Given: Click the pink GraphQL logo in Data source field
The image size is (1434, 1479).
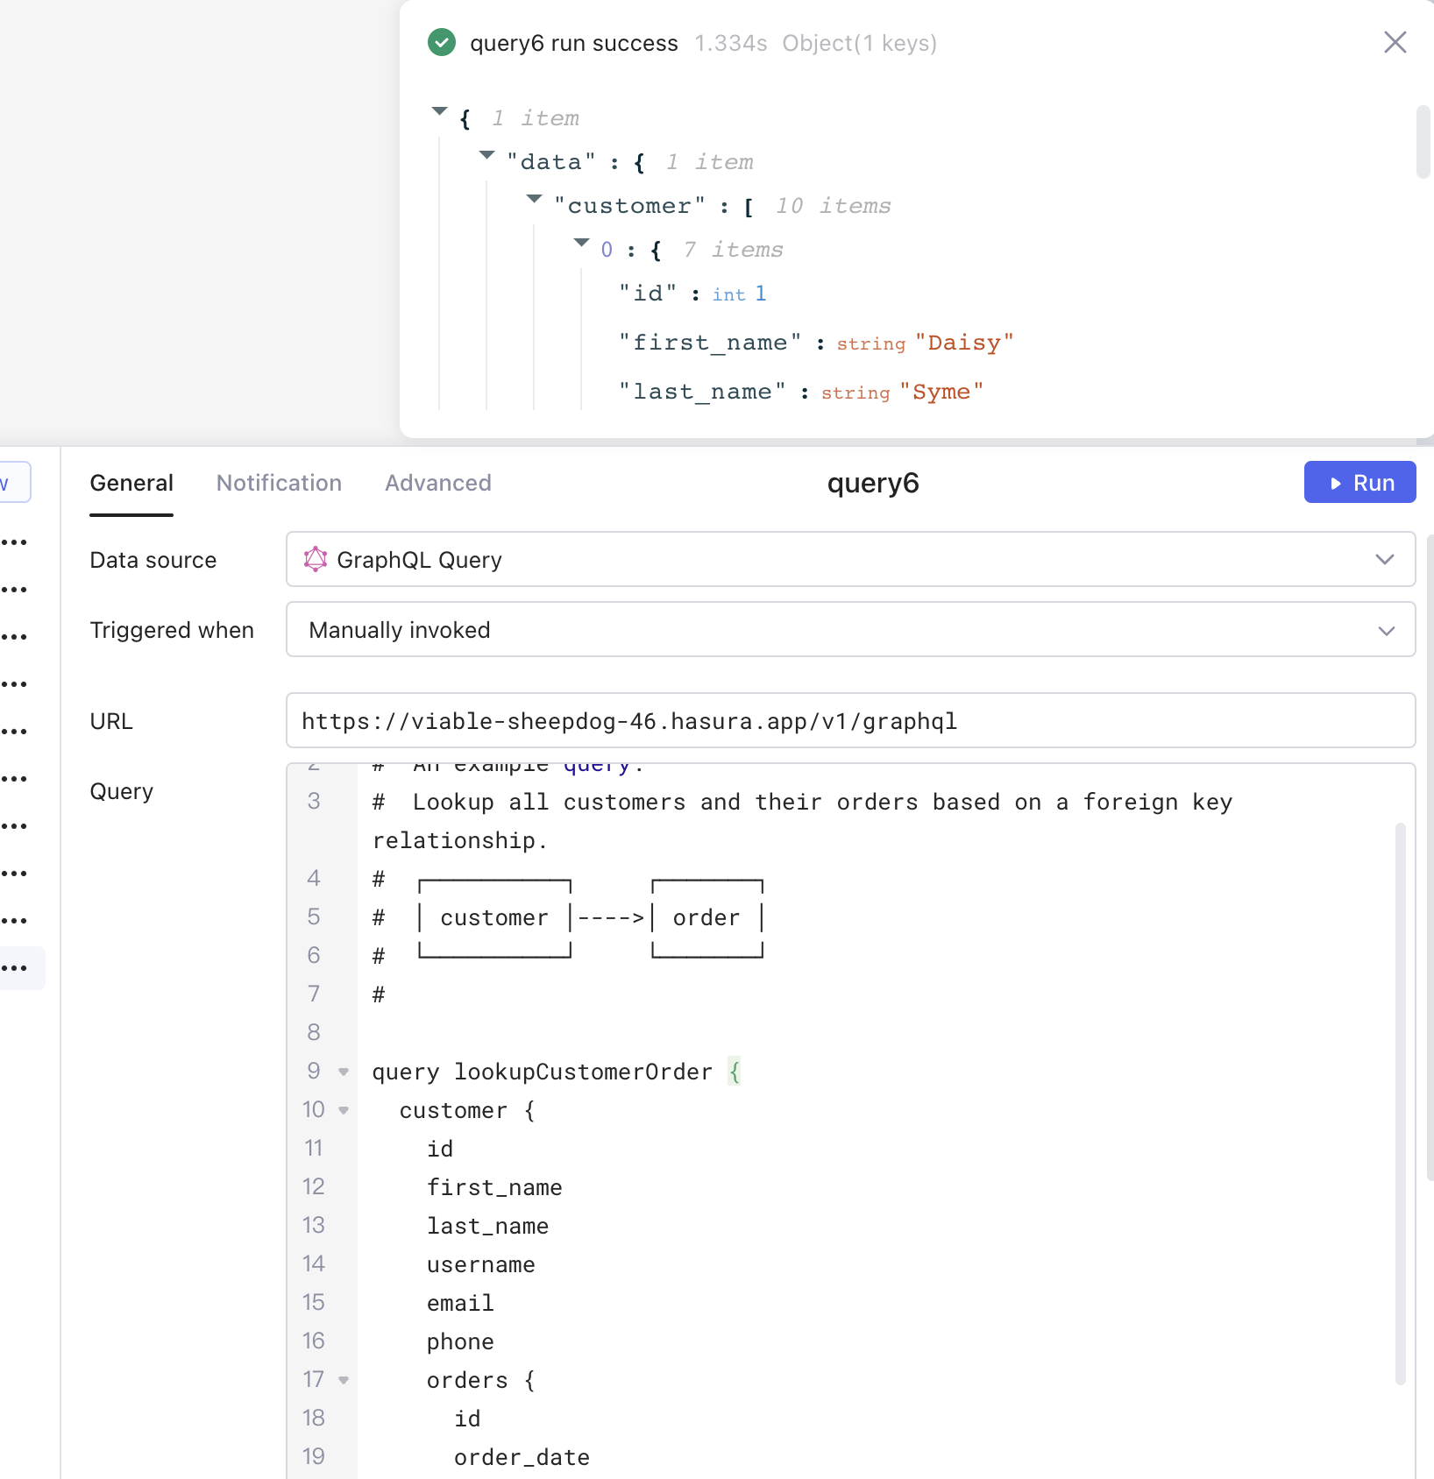Looking at the screenshot, I should [315, 559].
